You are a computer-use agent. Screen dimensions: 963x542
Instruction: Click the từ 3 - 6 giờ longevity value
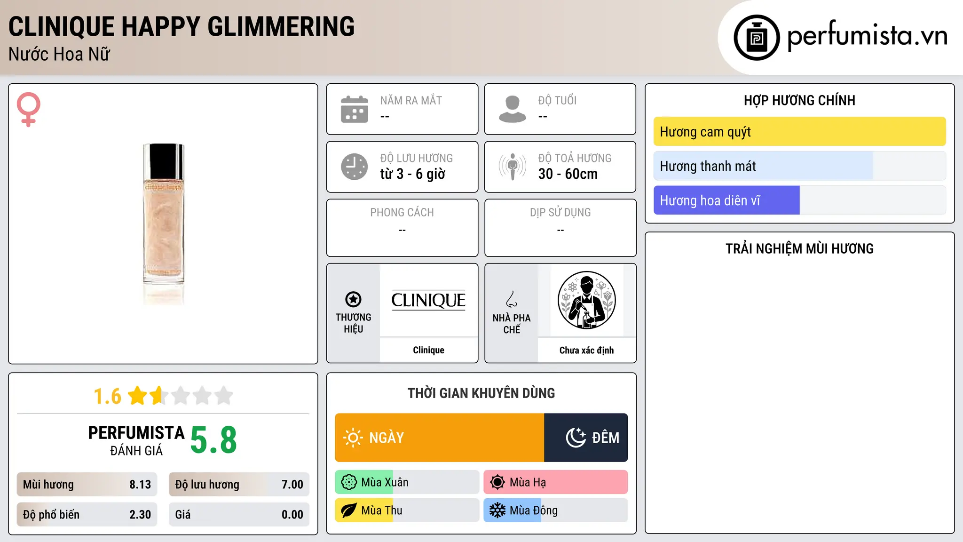point(413,174)
